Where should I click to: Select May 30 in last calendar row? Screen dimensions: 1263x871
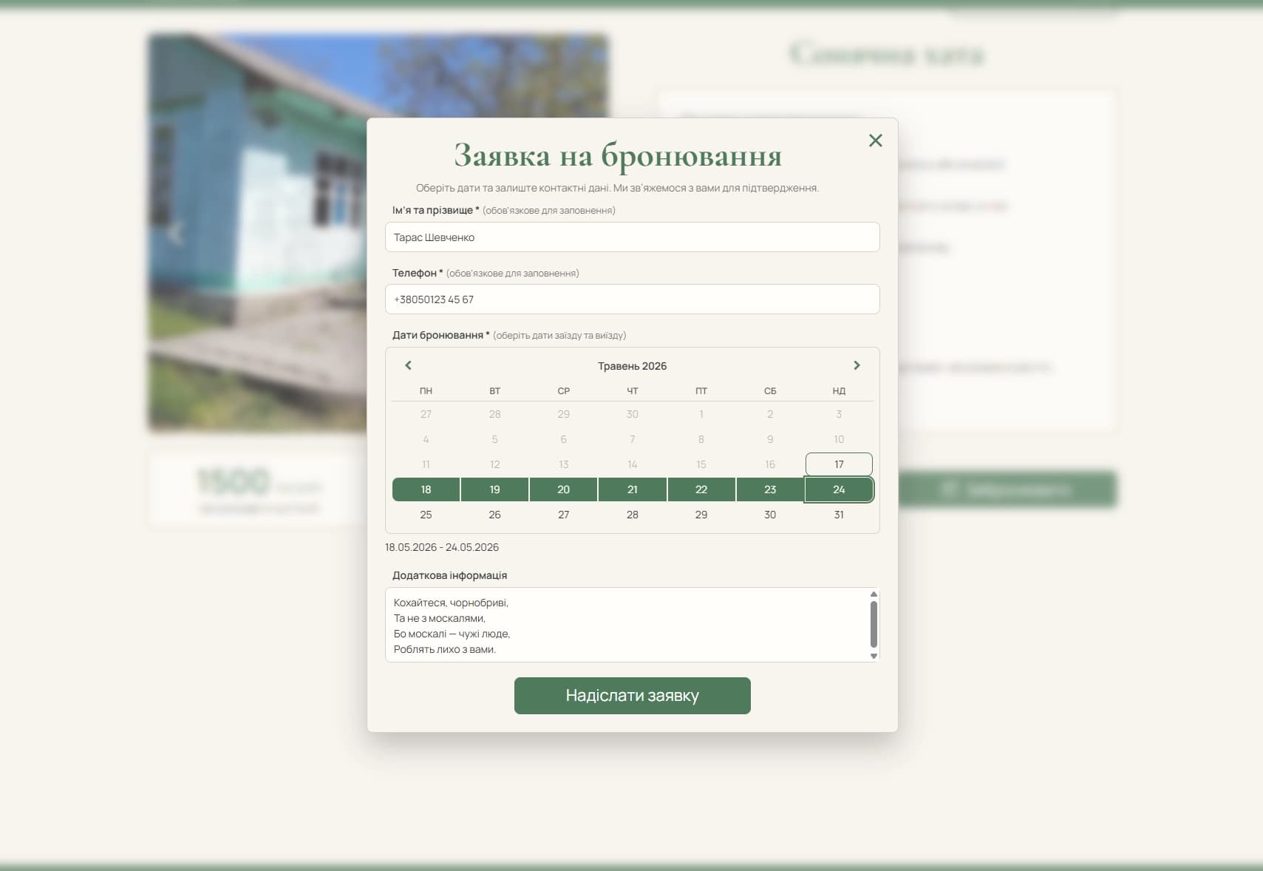pyautogui.click(x=770, y=515)
